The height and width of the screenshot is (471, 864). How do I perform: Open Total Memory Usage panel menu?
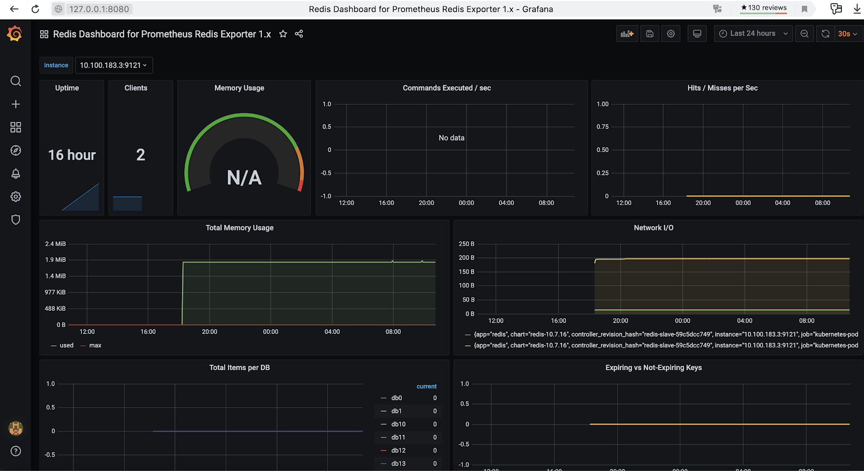[239, 228]
